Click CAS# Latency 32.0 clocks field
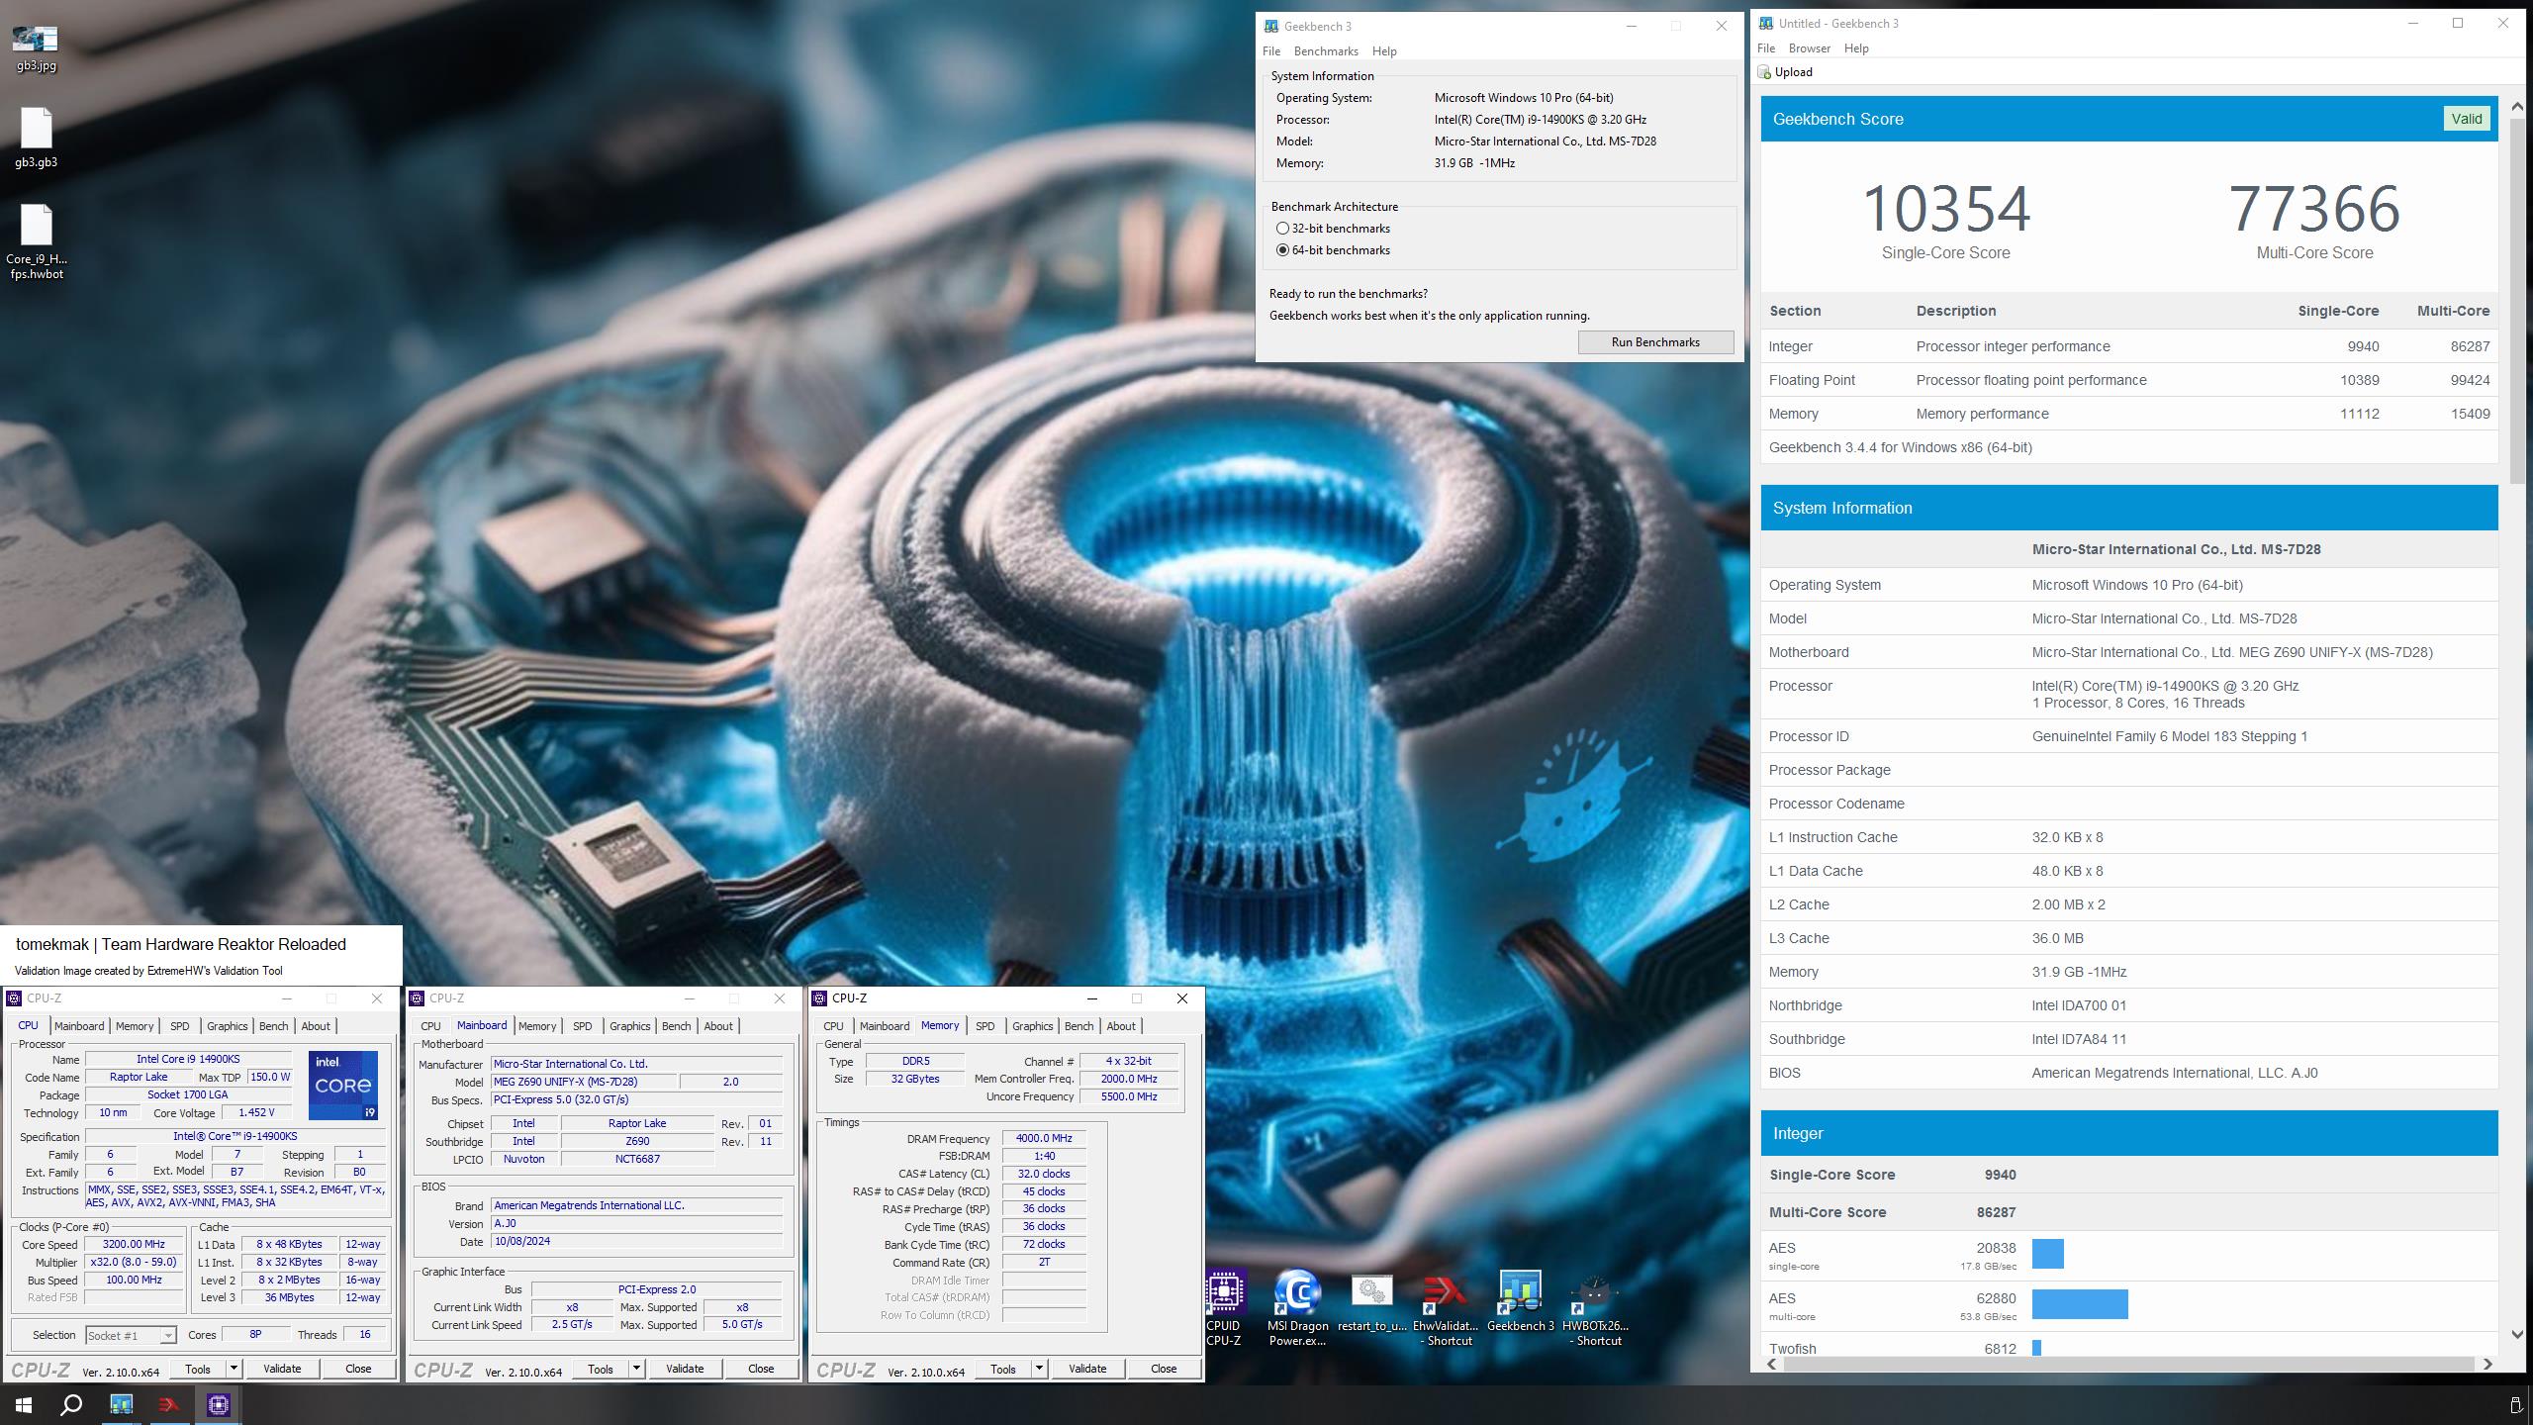 point(1044,1174)
